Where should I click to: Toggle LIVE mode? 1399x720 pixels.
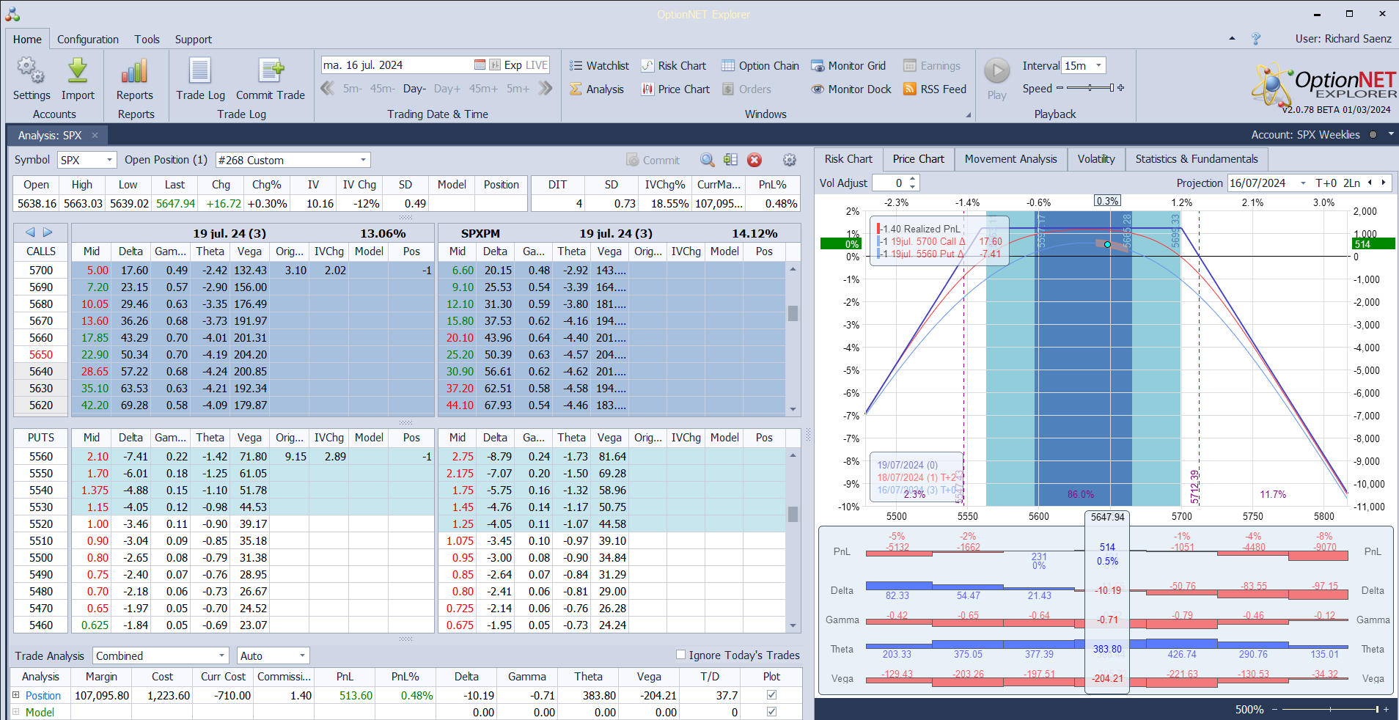[537, 65]
